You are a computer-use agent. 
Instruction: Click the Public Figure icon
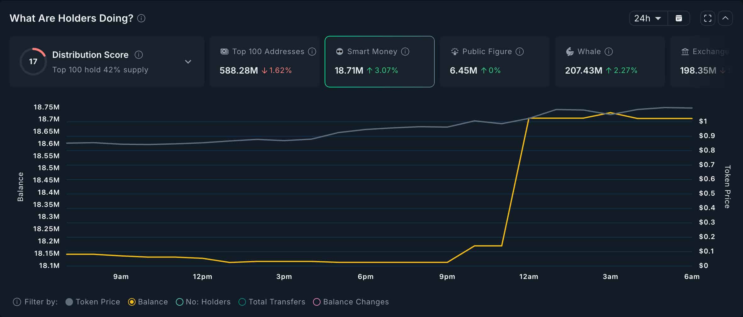454,51
